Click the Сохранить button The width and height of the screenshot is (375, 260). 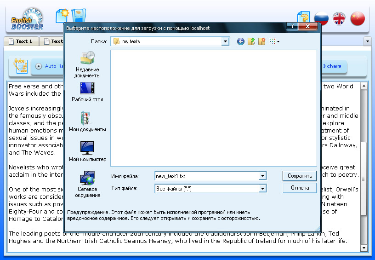coord(300,176)
